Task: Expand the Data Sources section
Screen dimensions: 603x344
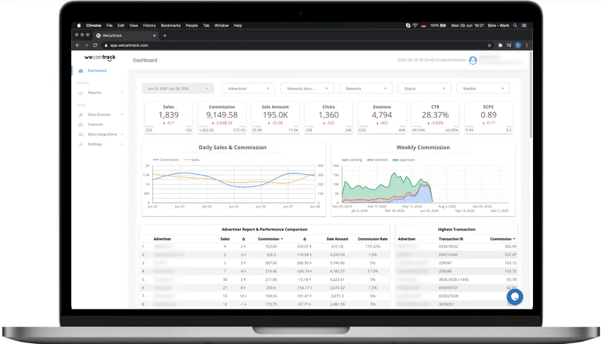Action: 122,114
